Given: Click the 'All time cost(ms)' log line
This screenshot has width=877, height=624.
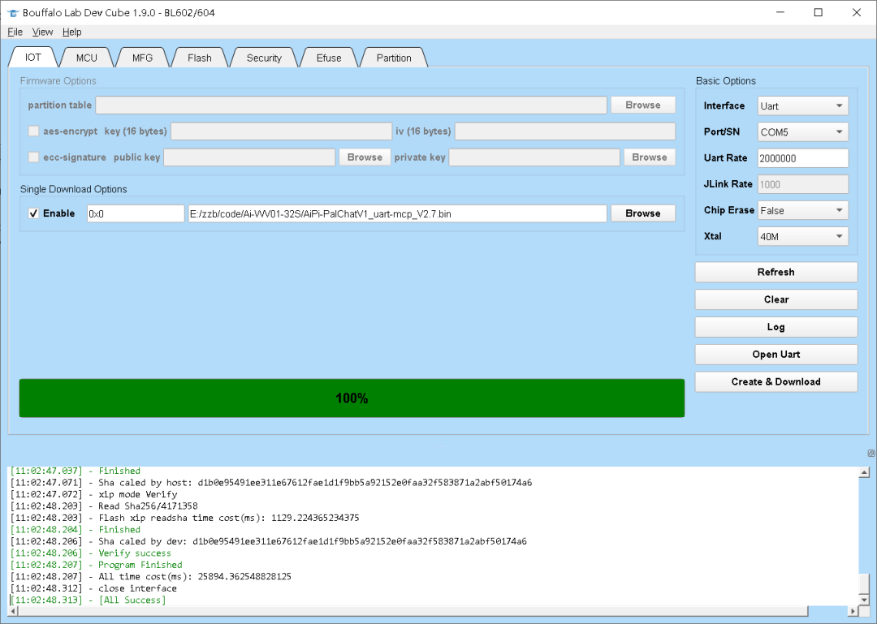Looking at the screenshot, I should 151,576.
